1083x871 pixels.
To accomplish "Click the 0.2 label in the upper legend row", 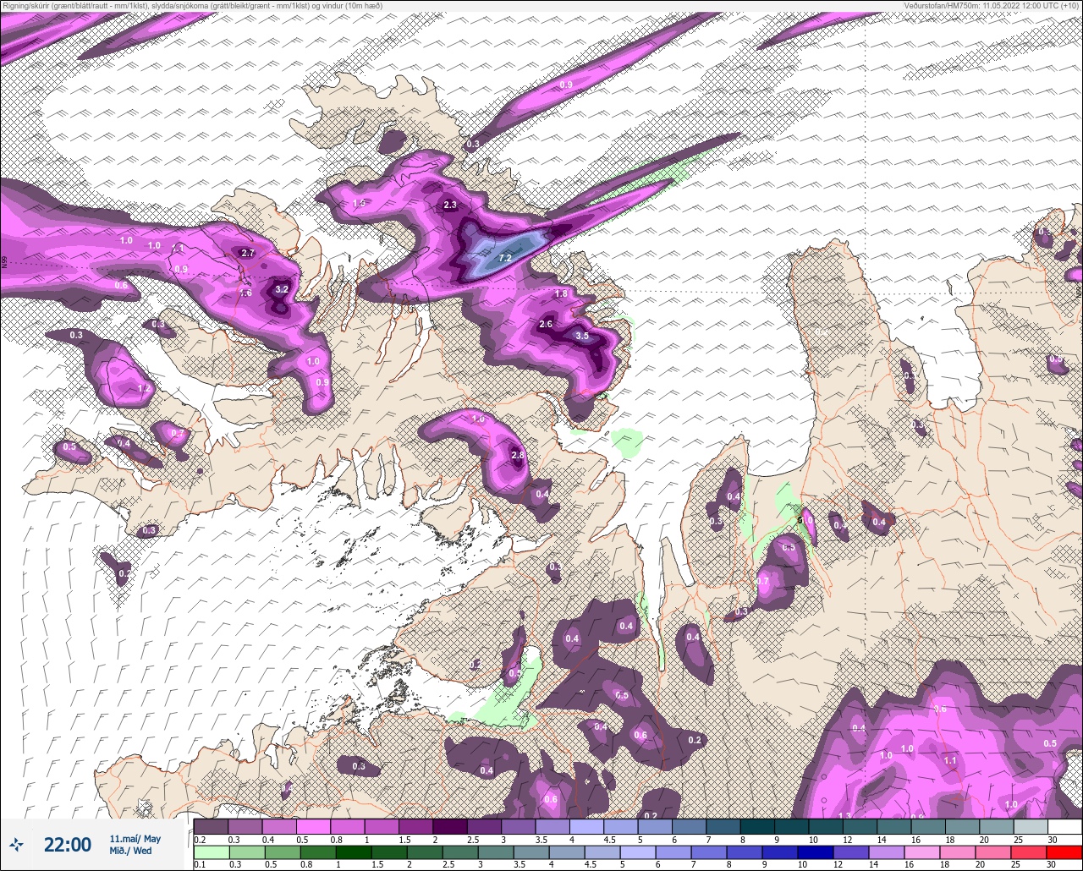I will point(200,840).
